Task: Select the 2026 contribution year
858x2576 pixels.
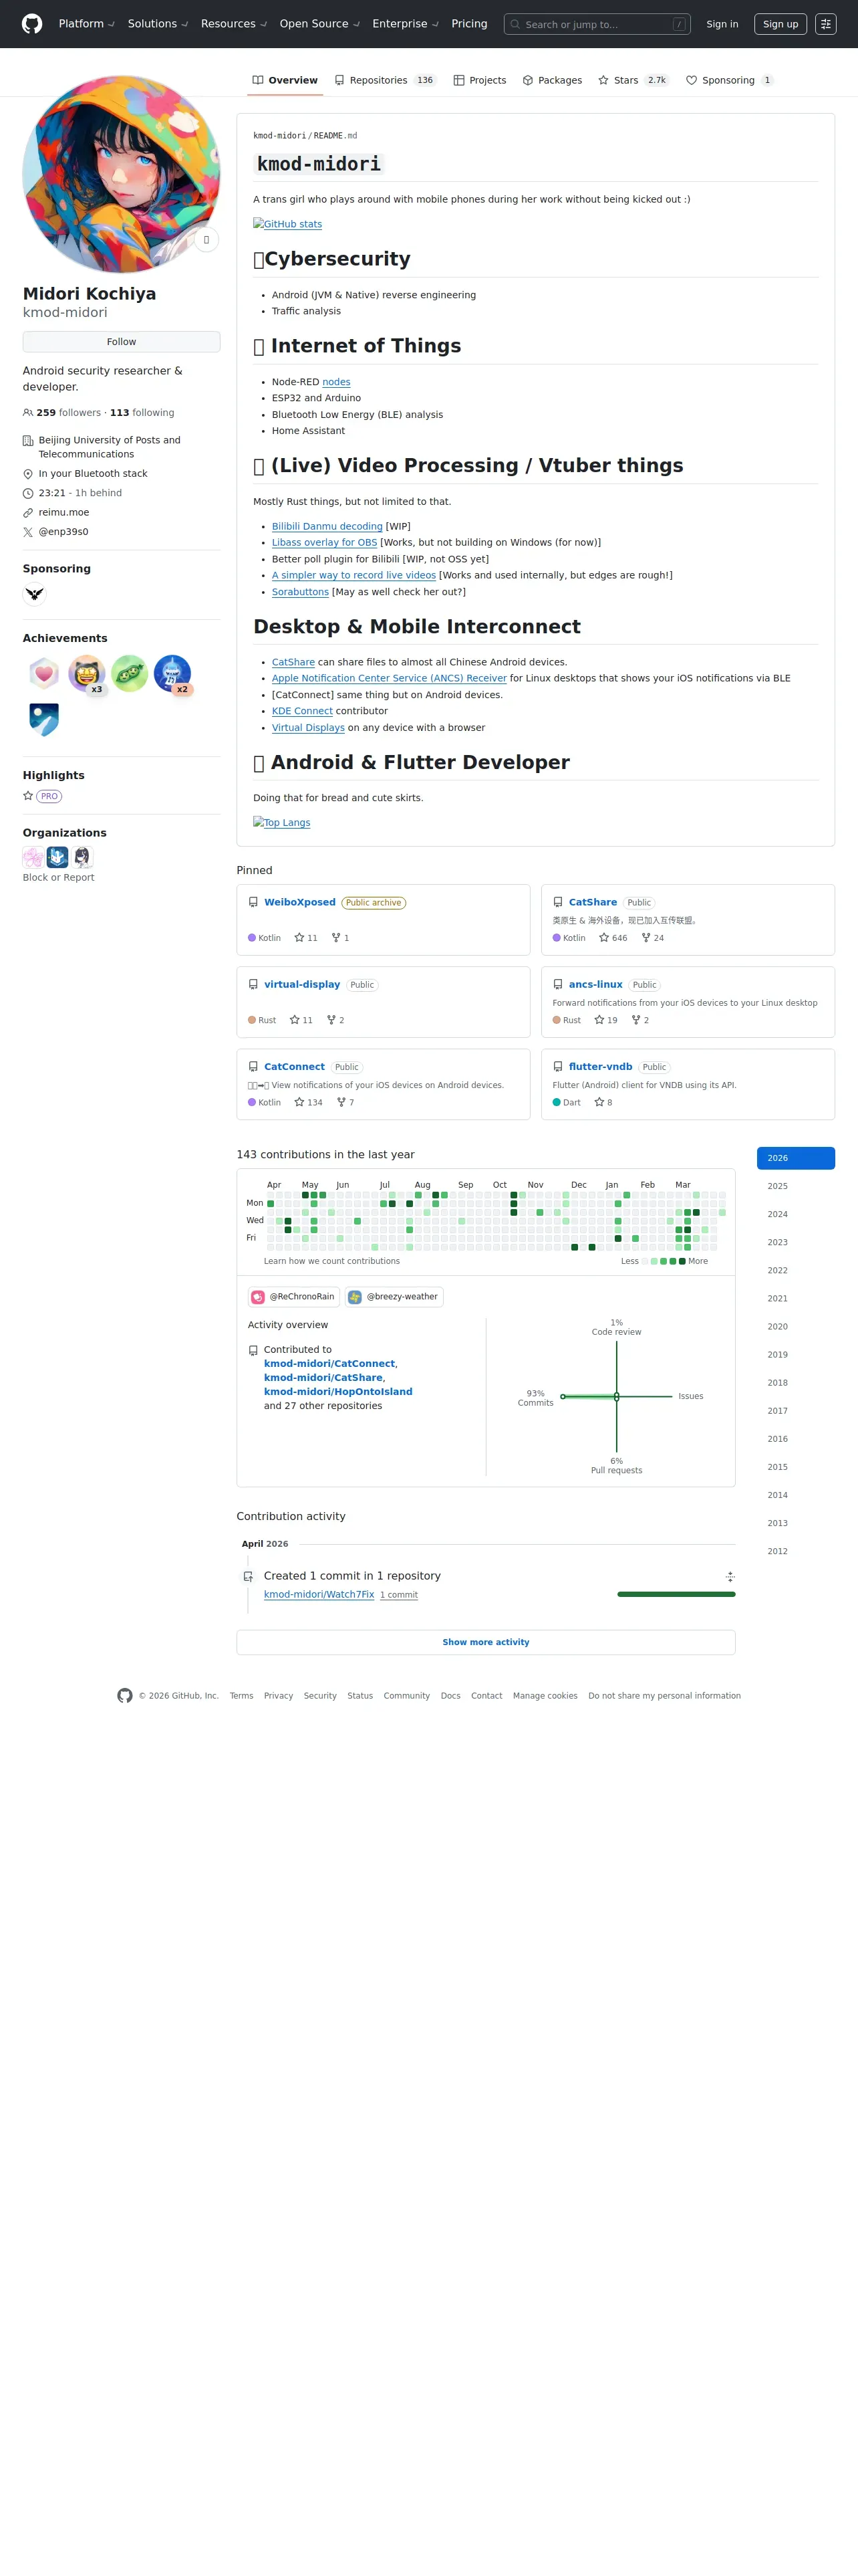Action: click(x=796, y=1158)
